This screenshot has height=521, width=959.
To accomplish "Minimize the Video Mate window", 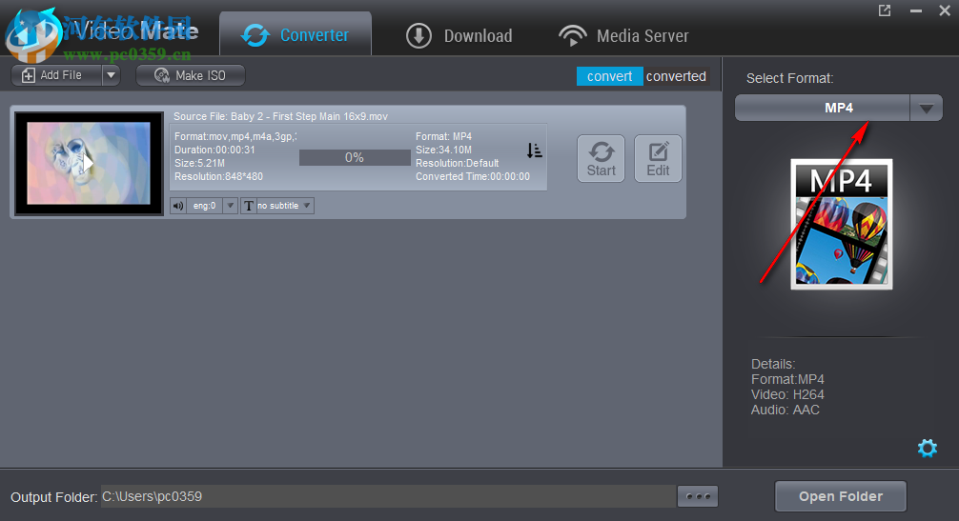I will (915, 10).
